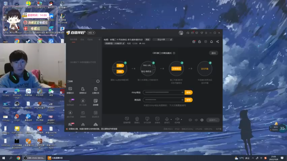Click the 修改 edit title button

click(x=147, y=39)
